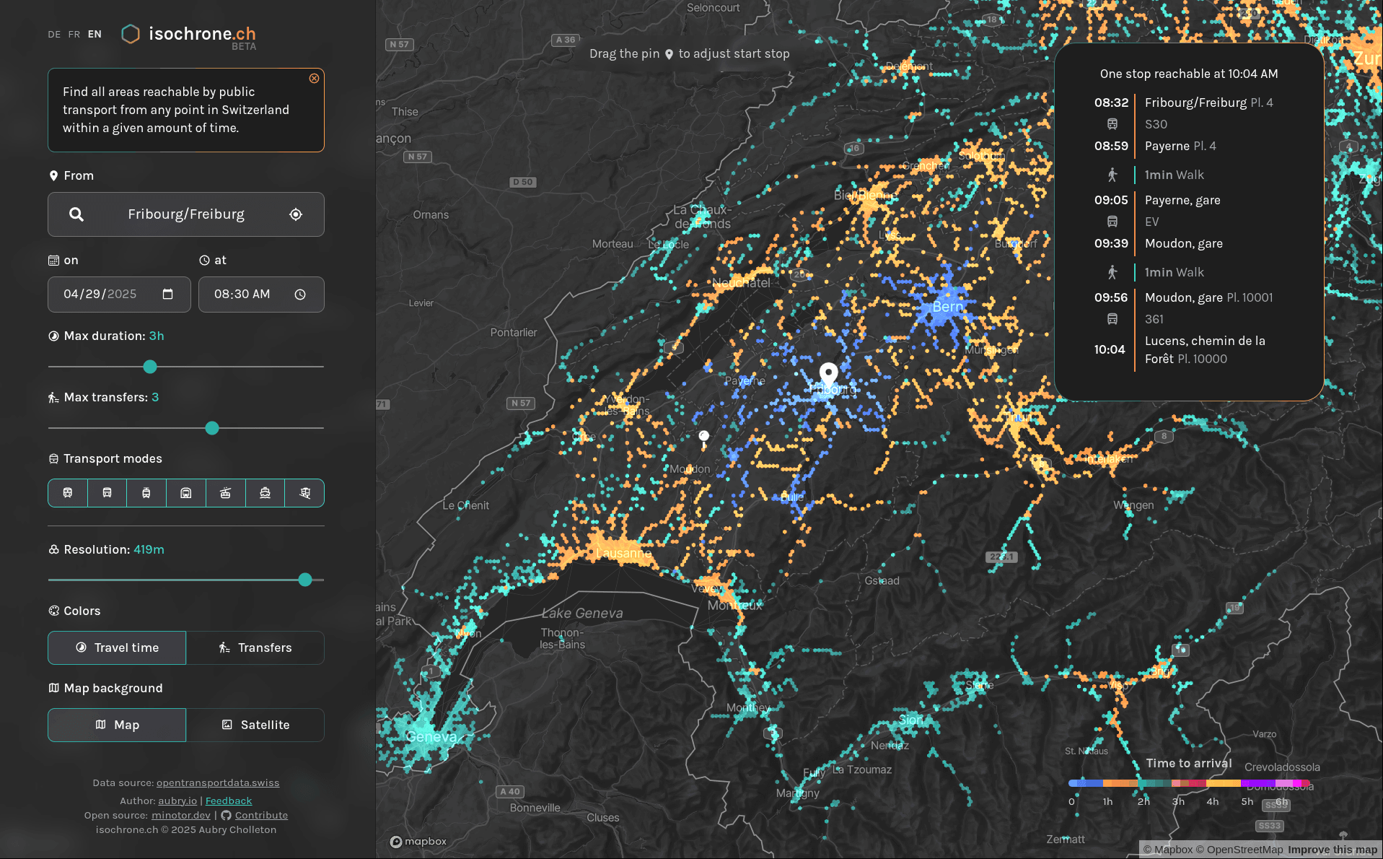Click the locate-me crosshair icon
Viewport: 1383px width, 859px height.
coord(296,214)
